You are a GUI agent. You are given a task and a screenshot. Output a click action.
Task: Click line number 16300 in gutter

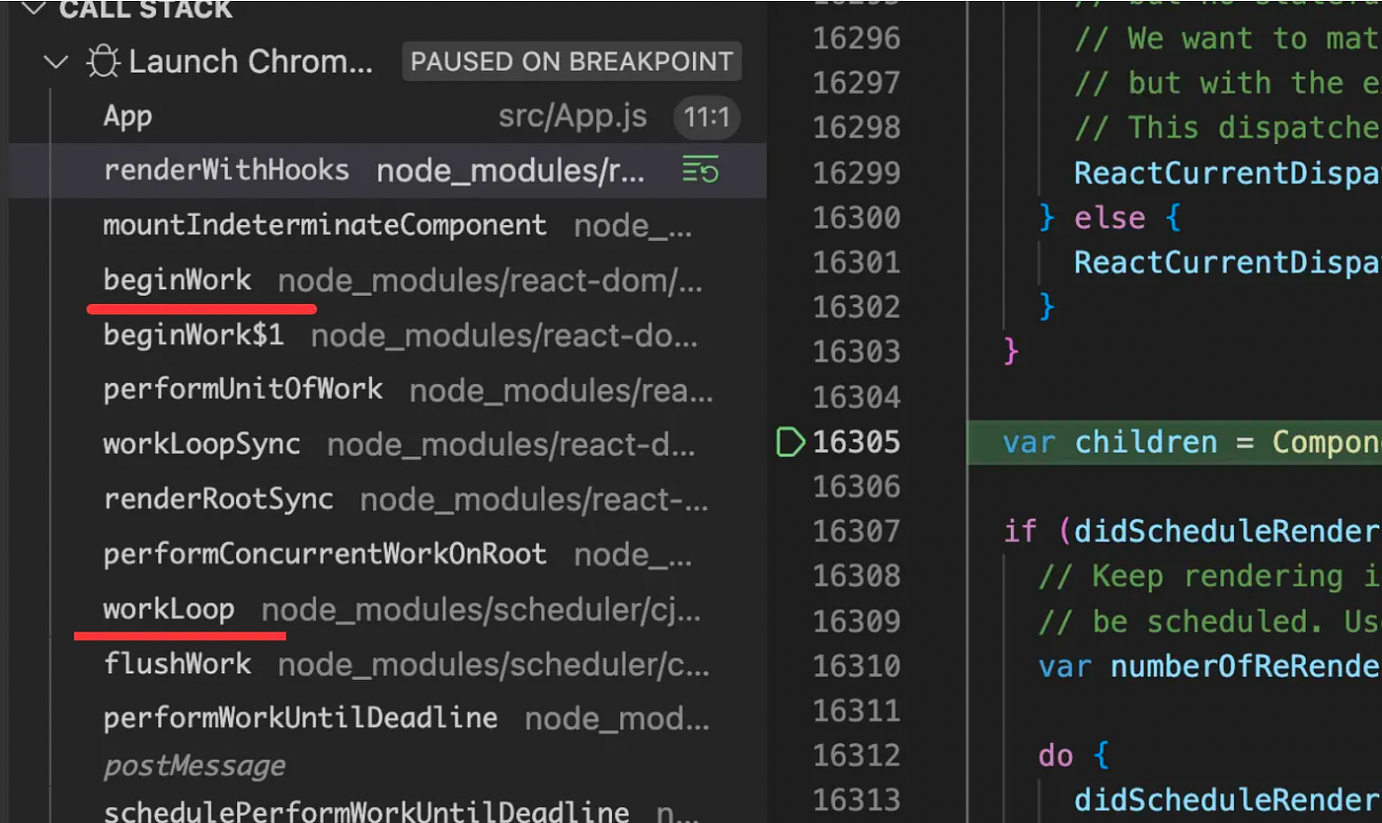(x=857, y=218)
